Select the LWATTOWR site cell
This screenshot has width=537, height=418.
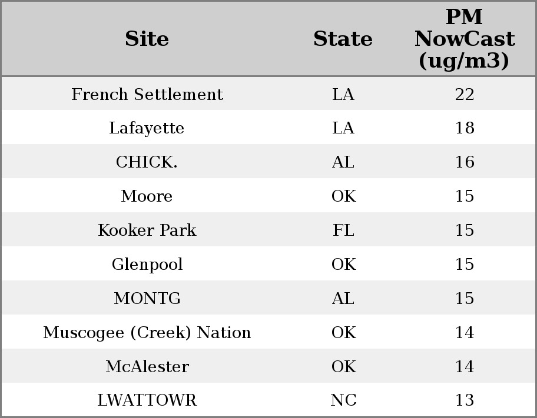(x=147, y=400)
